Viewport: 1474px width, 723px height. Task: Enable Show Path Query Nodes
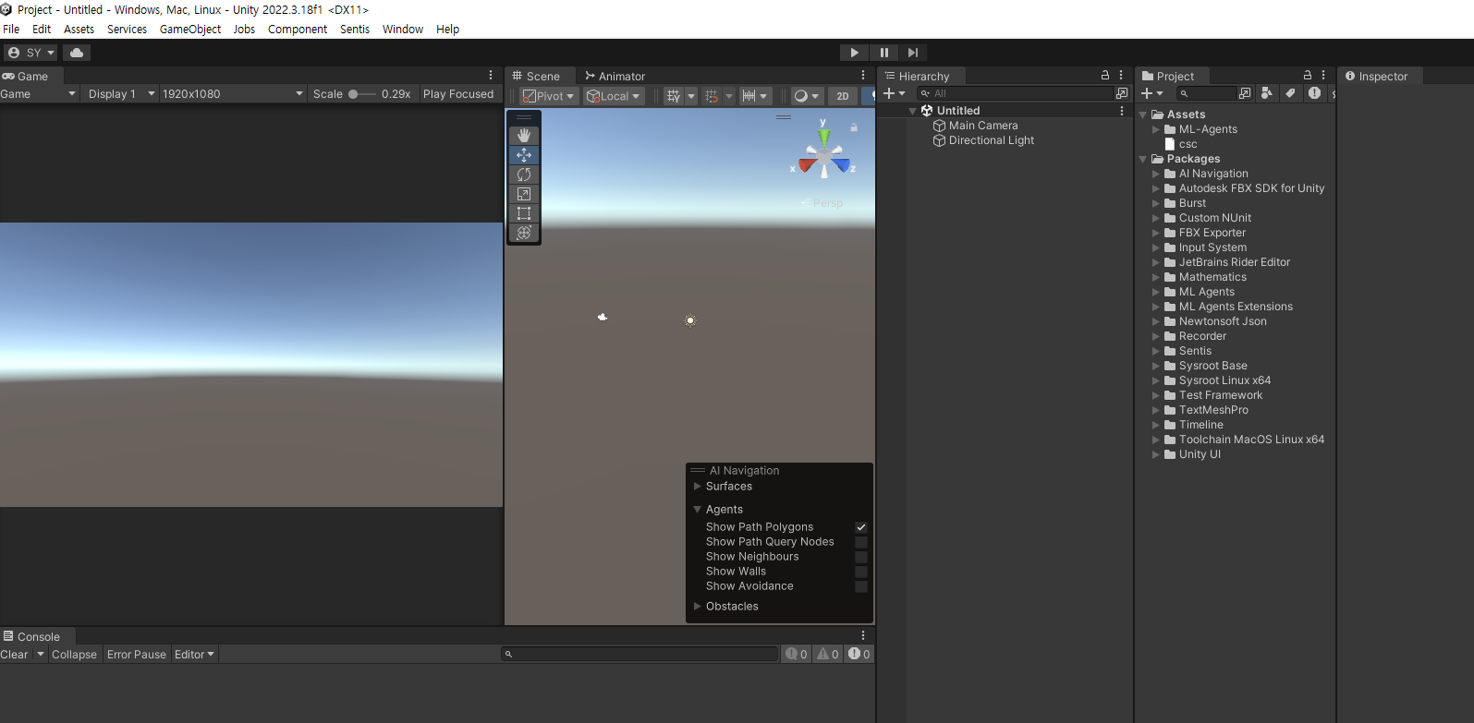861,542
